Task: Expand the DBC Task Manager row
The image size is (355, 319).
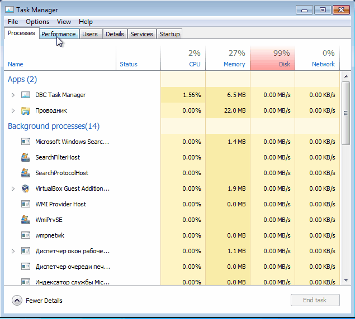Action: [13, 95]
